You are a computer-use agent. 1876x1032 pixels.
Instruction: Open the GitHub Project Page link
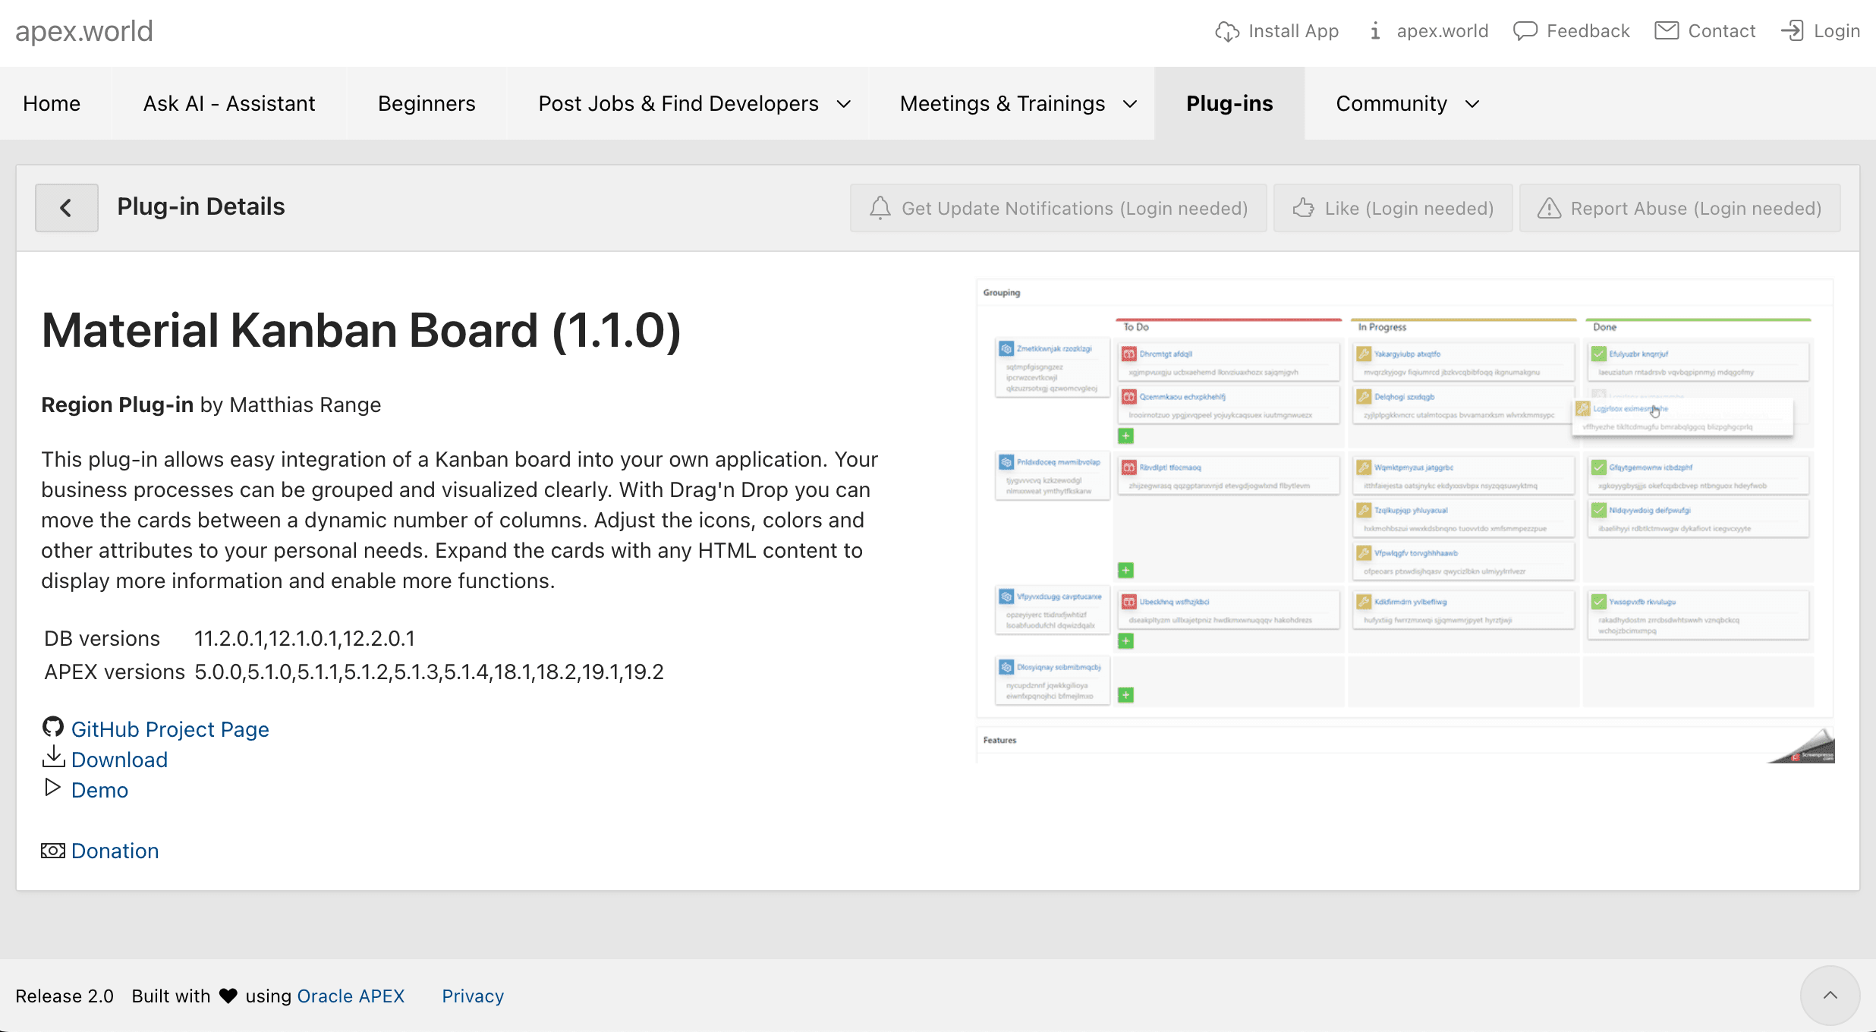point(170,729)
